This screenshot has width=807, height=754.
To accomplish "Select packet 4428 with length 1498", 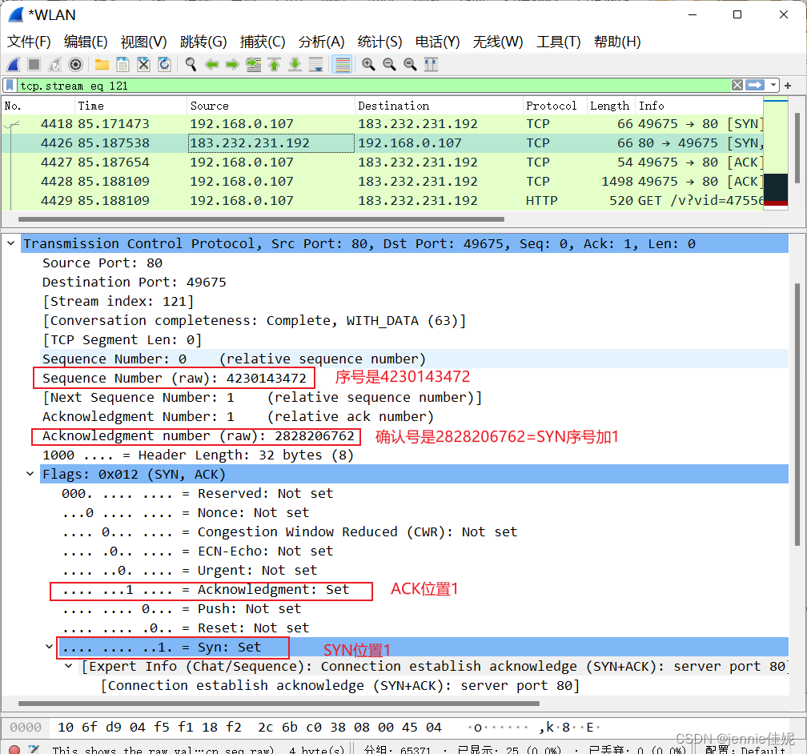I will coord(383,181).
